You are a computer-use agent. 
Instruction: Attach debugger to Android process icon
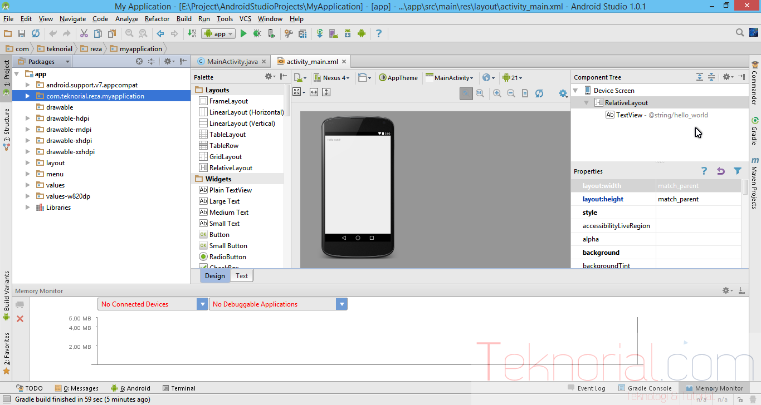point(271,34)
